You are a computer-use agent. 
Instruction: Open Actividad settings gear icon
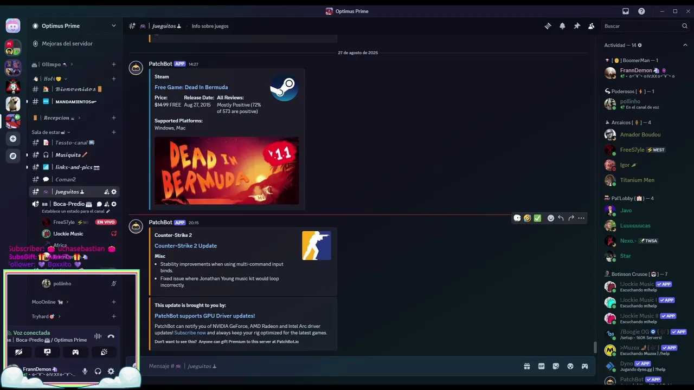point(640,45)
